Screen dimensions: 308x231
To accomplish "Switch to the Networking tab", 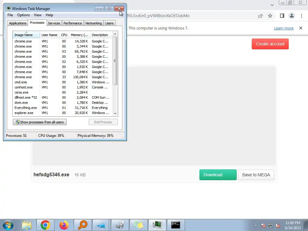I will tap(94, 23).
